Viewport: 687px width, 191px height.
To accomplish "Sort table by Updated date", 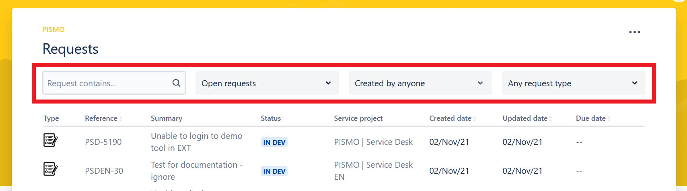I will [x=527, y=118].
